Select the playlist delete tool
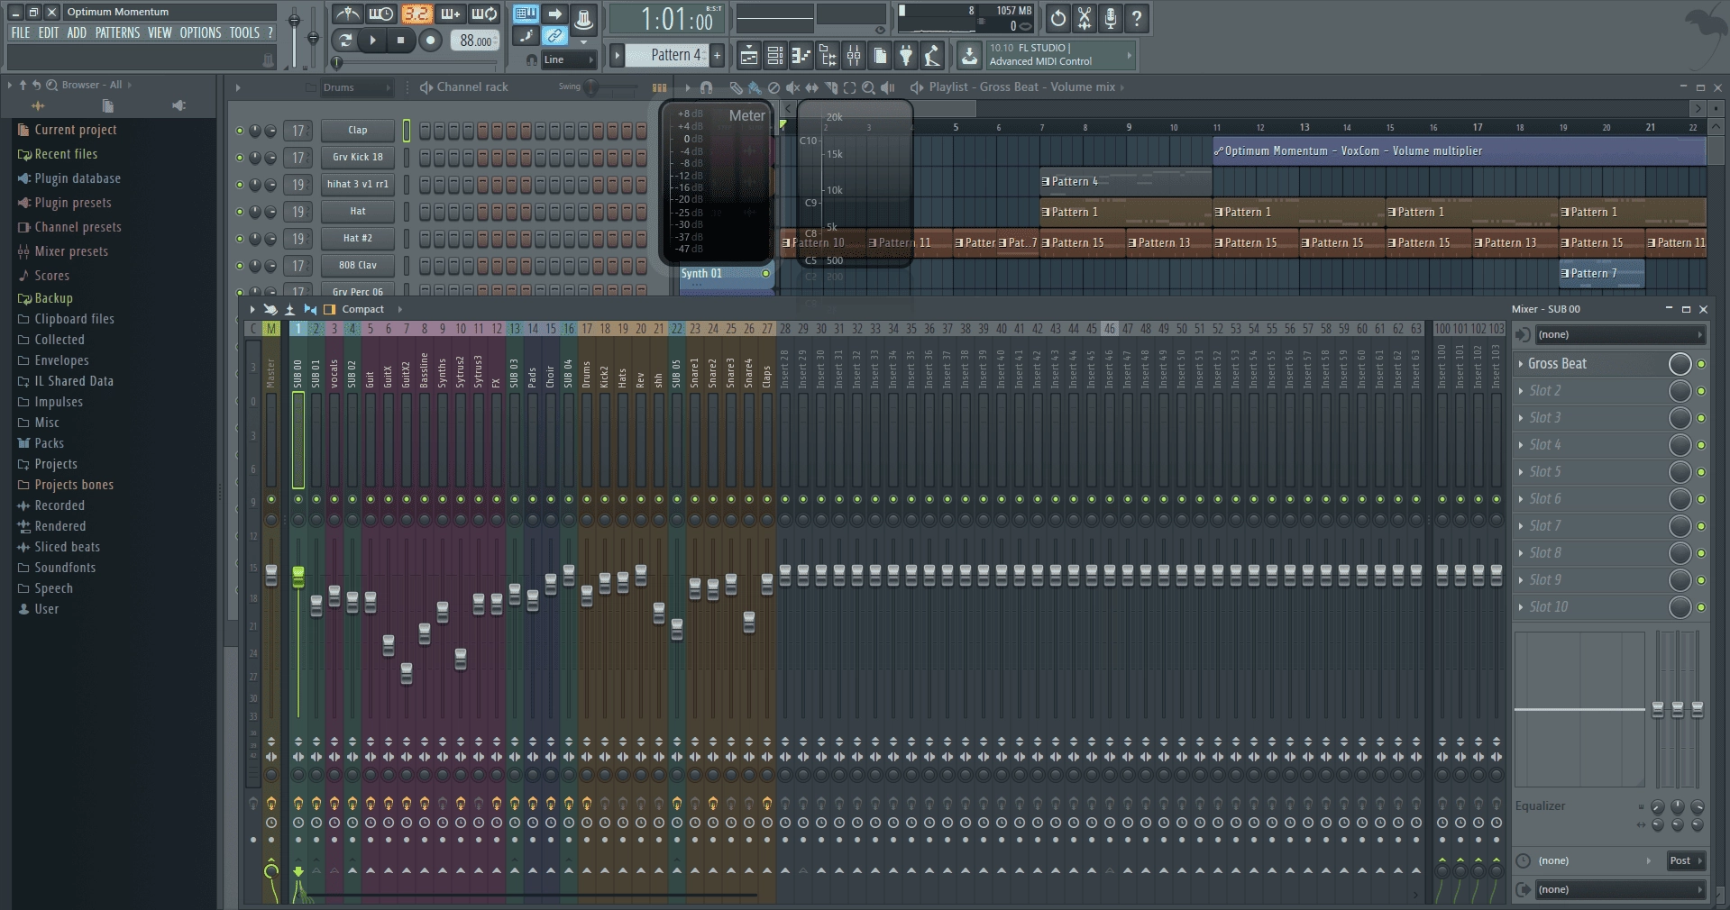The image size is (1730, 910). click(x=773, y=87)
